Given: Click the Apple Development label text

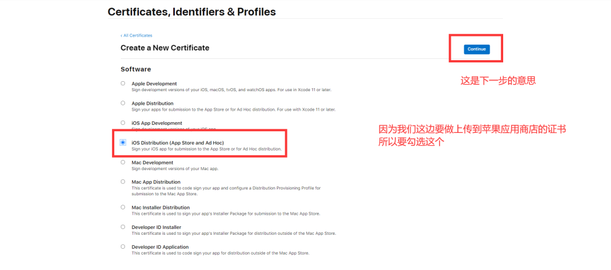Looking at the screenshot, I should click(x=154, y=84).
